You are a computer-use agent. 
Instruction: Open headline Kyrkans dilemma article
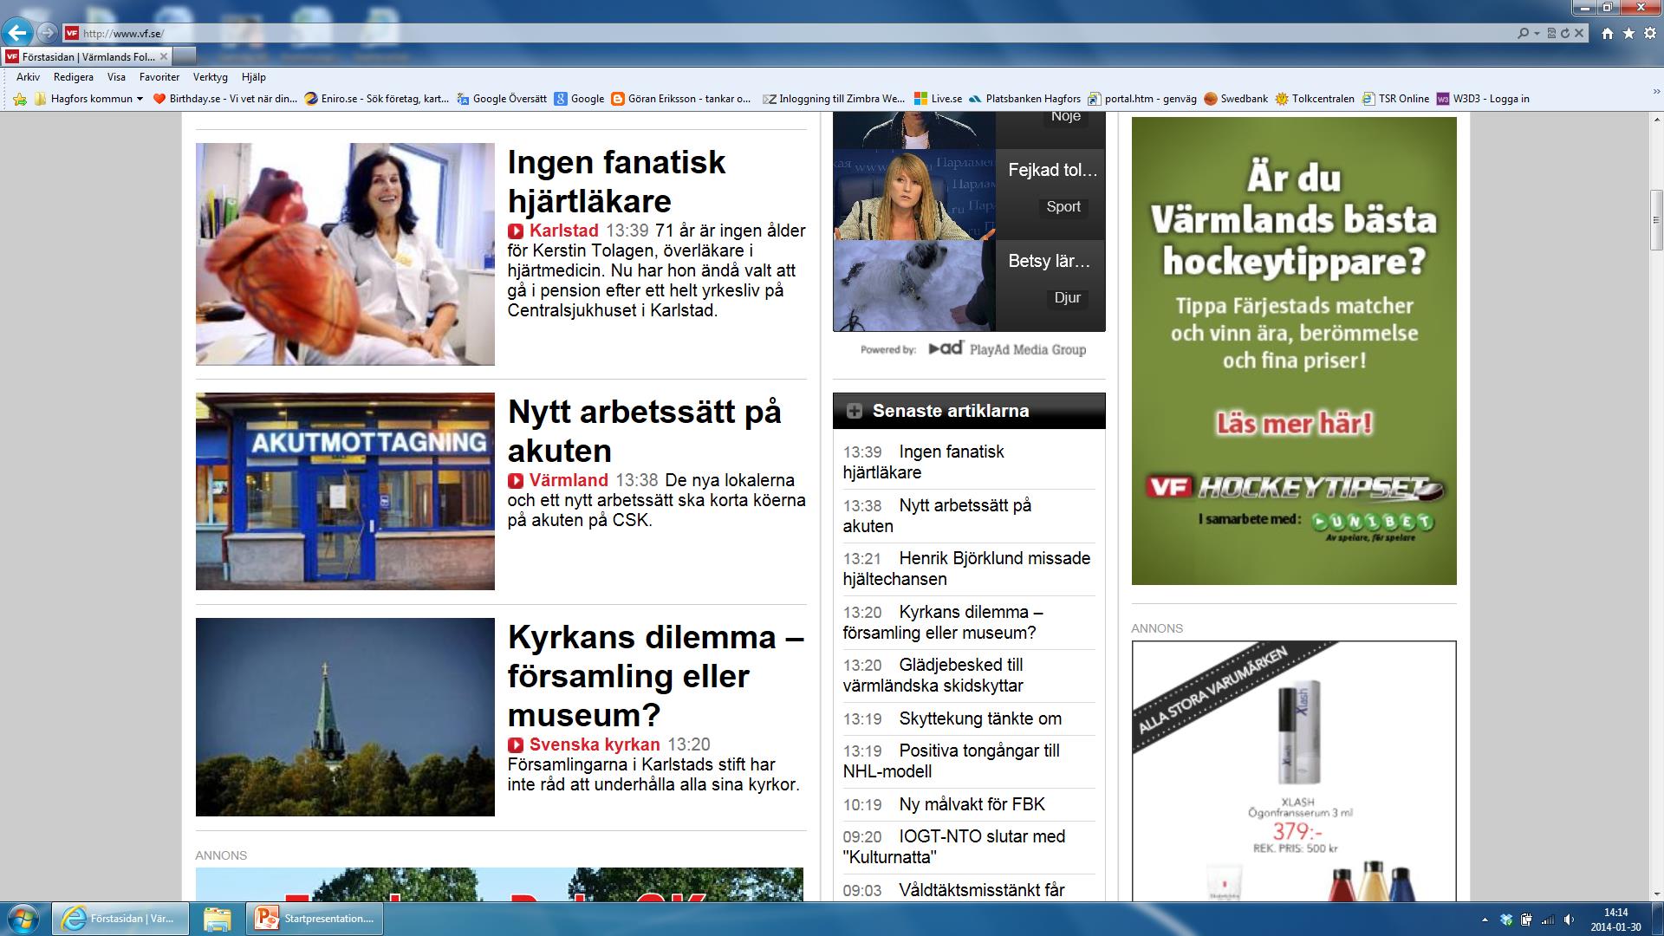[656, 676]
